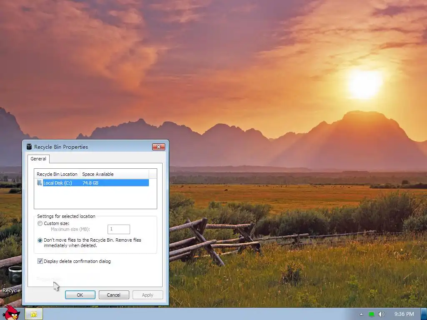The height and width of the screenshot is (320, 427).
Task: Select the Local Disk (C:) row
Action: coord(93,183)
